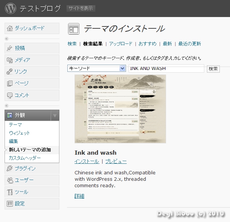This screenshot has height=222, width=230.
Task: Click the 検索 submit button
Action: [x=213, y=69]
